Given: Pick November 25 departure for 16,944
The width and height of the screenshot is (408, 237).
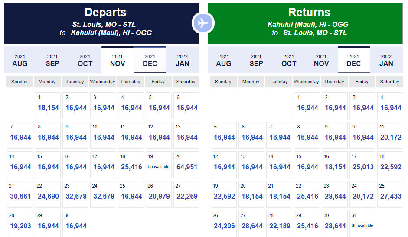Looking at the screenshot, I should (131, 194).
